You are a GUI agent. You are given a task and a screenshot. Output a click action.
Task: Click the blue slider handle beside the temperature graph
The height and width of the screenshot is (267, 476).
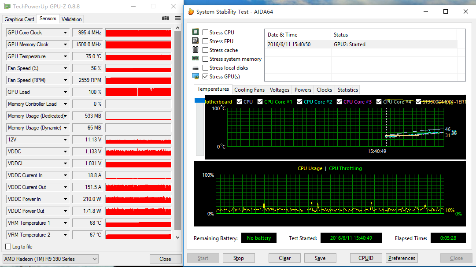[x=199, y=100]
